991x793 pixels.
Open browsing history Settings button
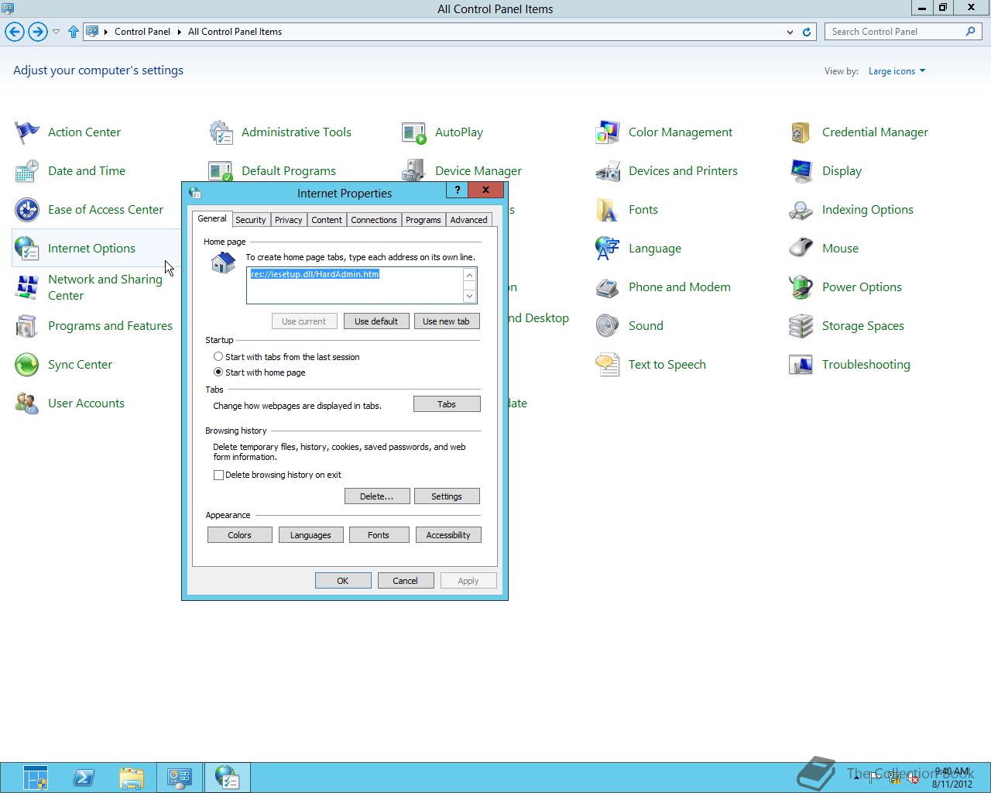click(x=447, y=496)
